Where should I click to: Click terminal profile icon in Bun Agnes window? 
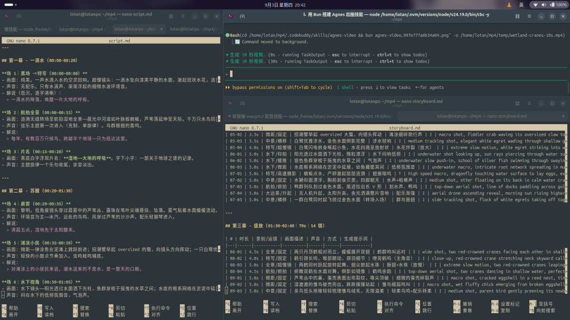click(231, 16)
